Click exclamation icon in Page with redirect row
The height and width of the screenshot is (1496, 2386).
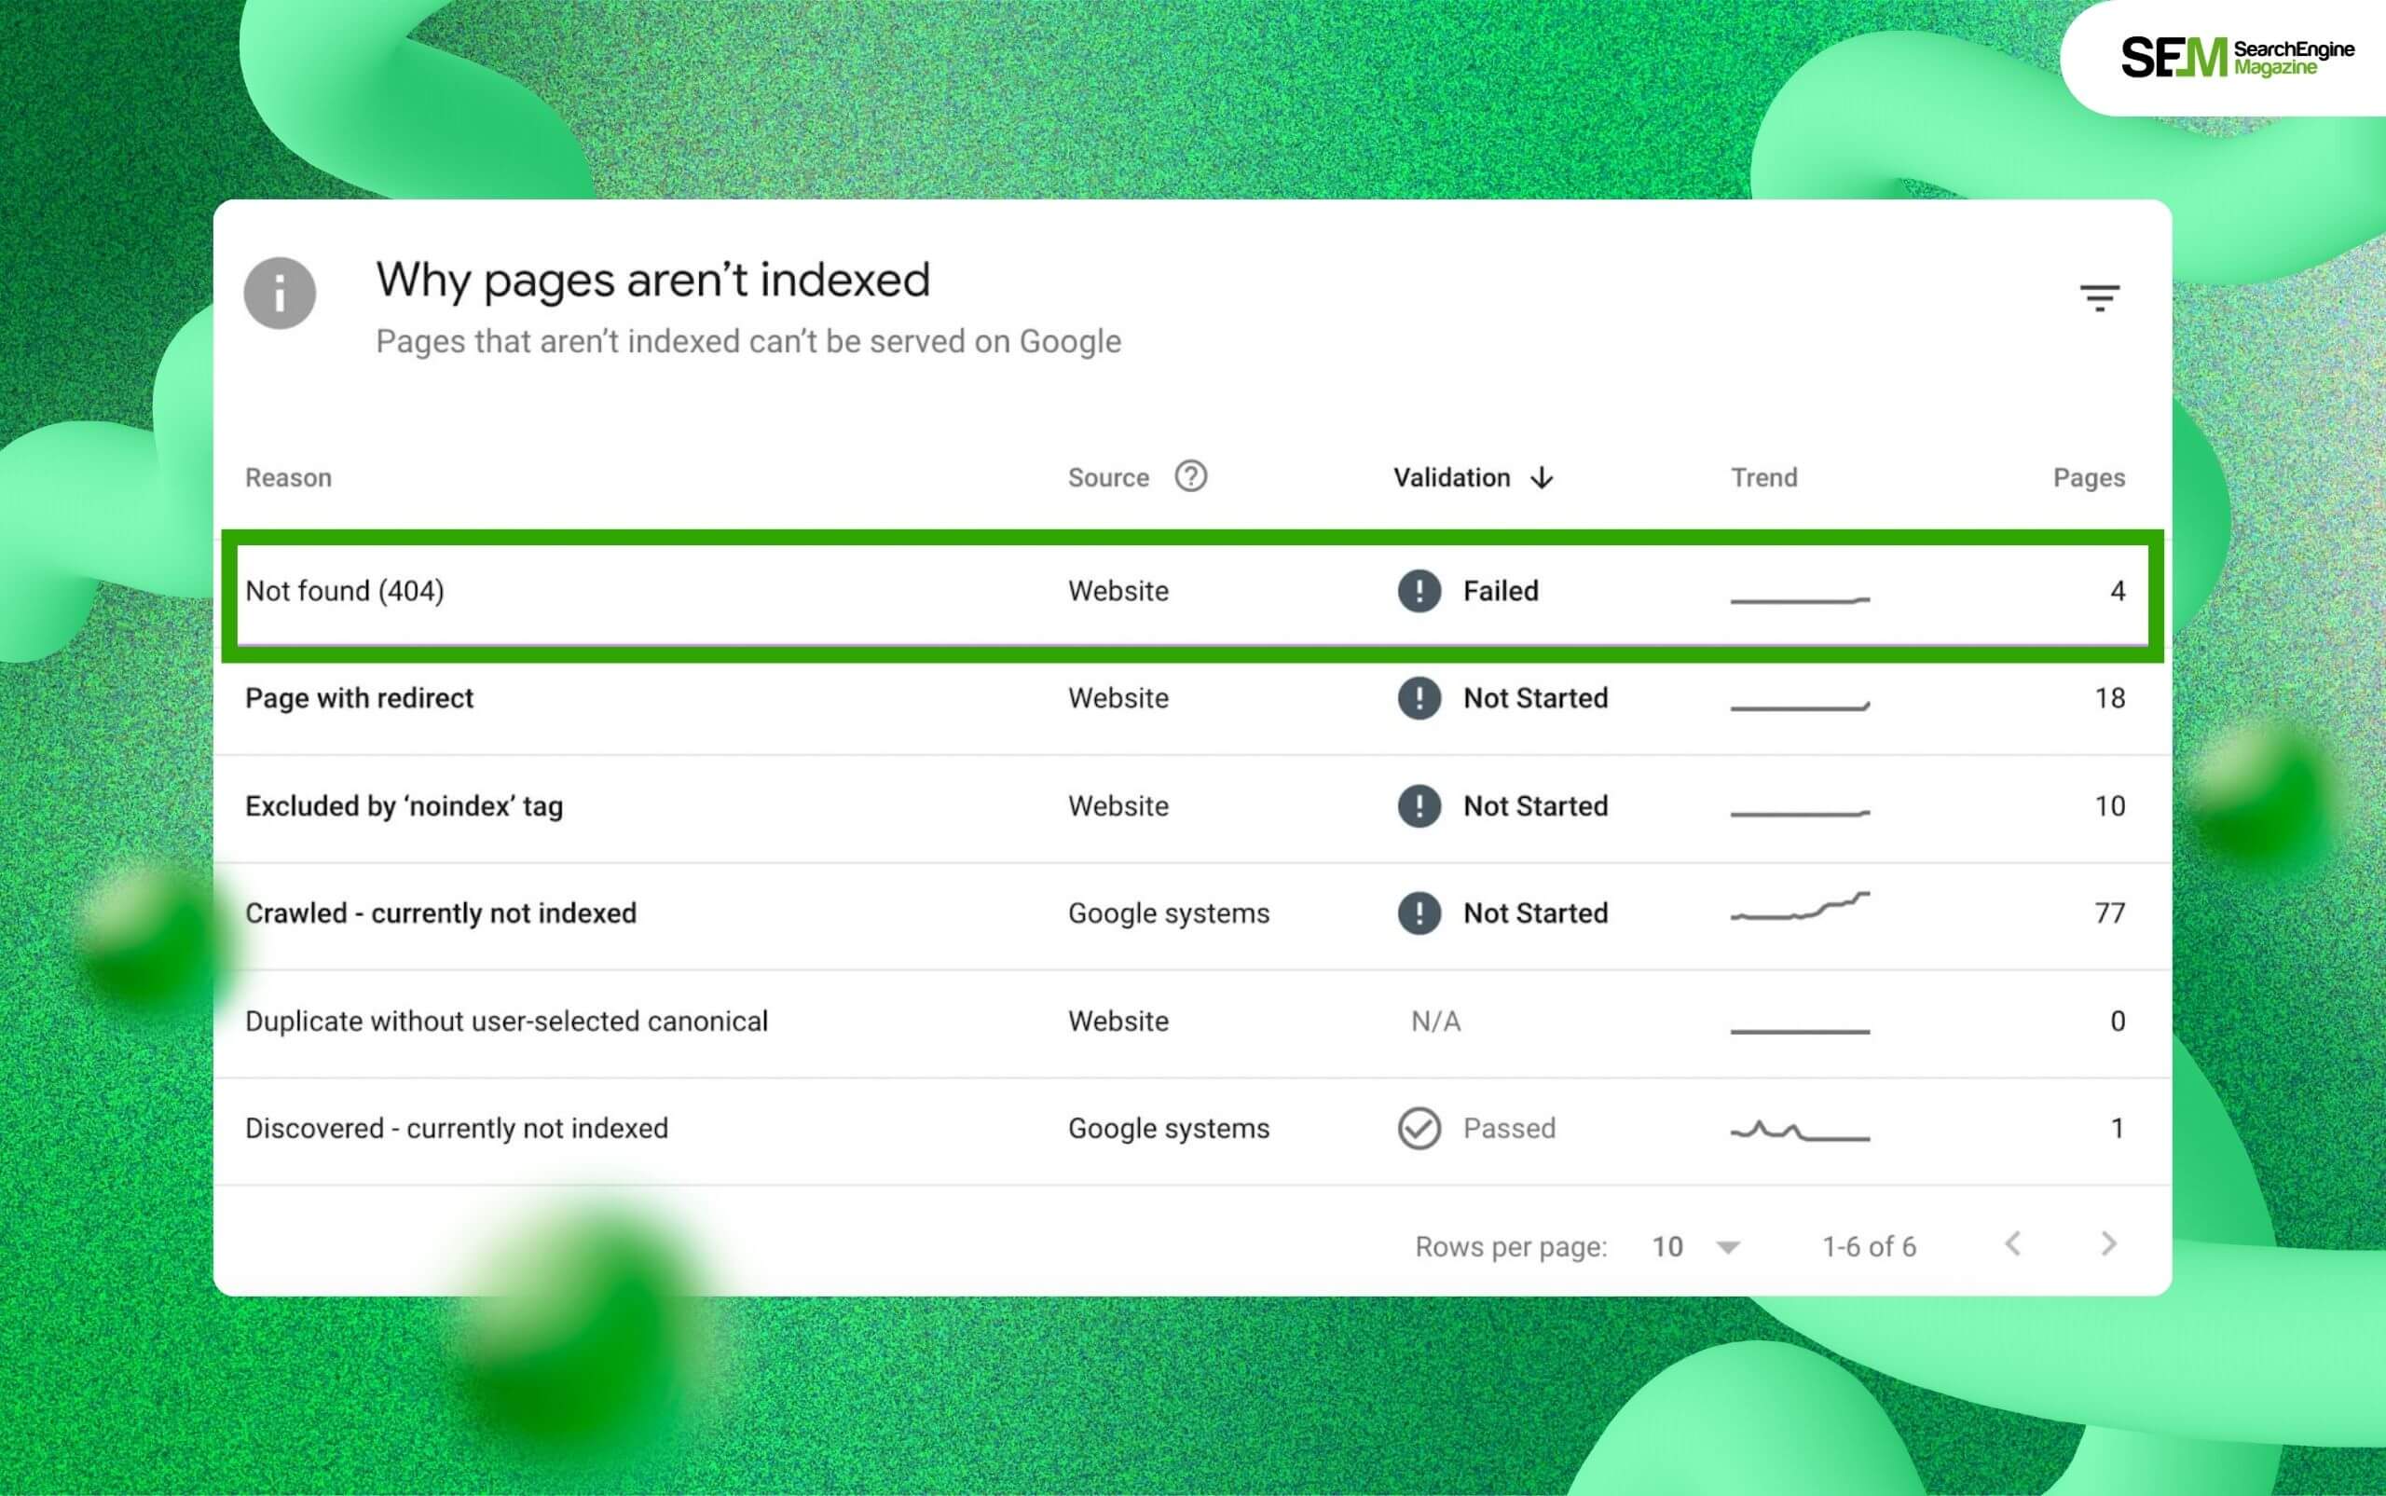(1419, 697)
